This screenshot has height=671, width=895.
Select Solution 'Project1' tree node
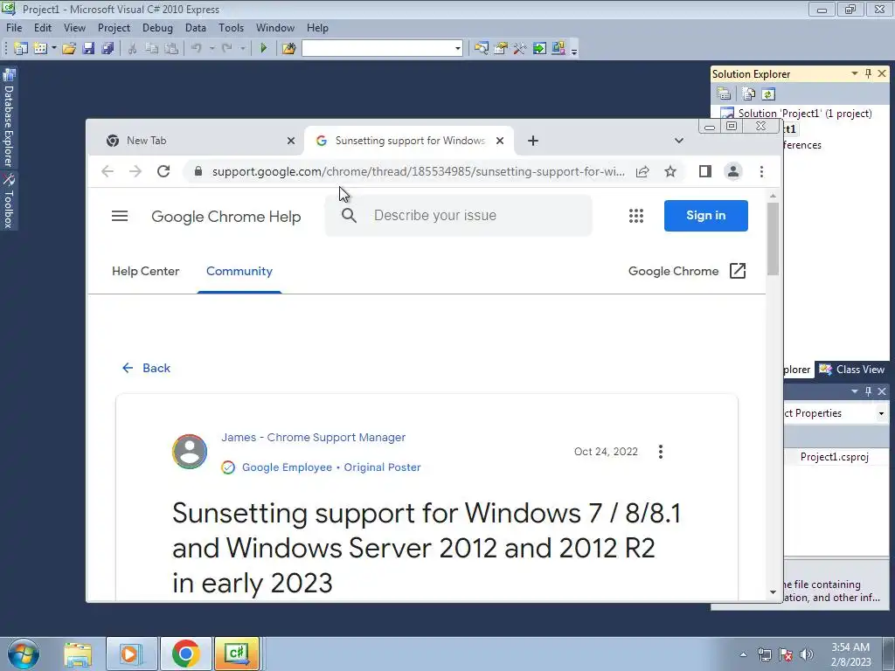[x=805, y=114]
